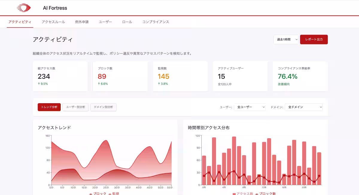359x195 pixels.
Task: Expand the 全ドメイン domain dropdown
Action: (x=303, y=107)
